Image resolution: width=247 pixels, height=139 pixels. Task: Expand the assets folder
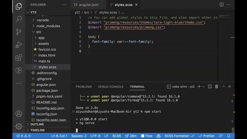pos(48,44)
